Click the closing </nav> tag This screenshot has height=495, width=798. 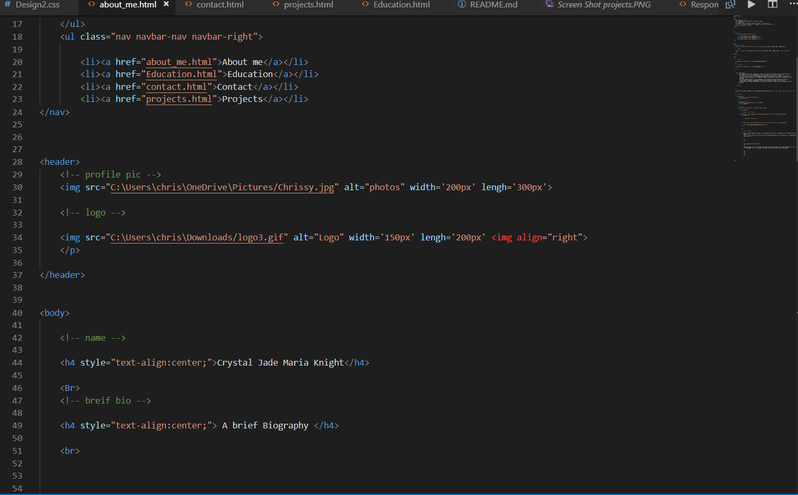point(55,112)
